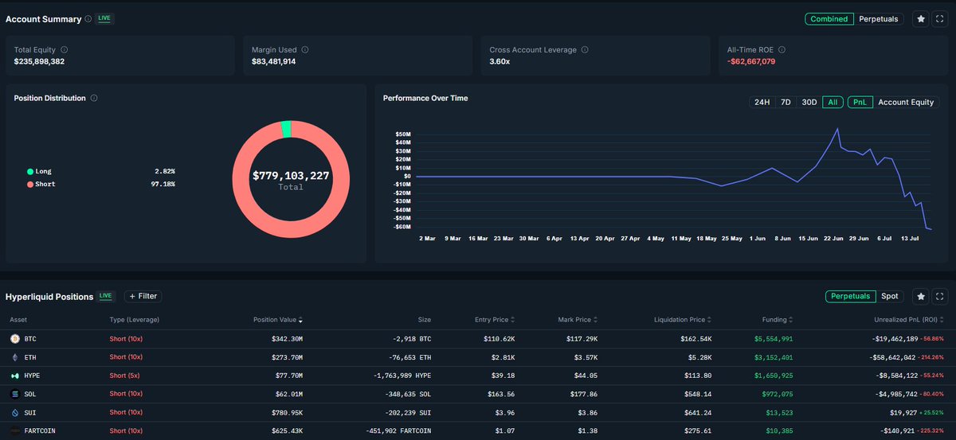Favorite Hyperliquid Positions panel with star icon
Image resolution: width=956 pixels, height=440 pixels.
click(x=921, y=296)
